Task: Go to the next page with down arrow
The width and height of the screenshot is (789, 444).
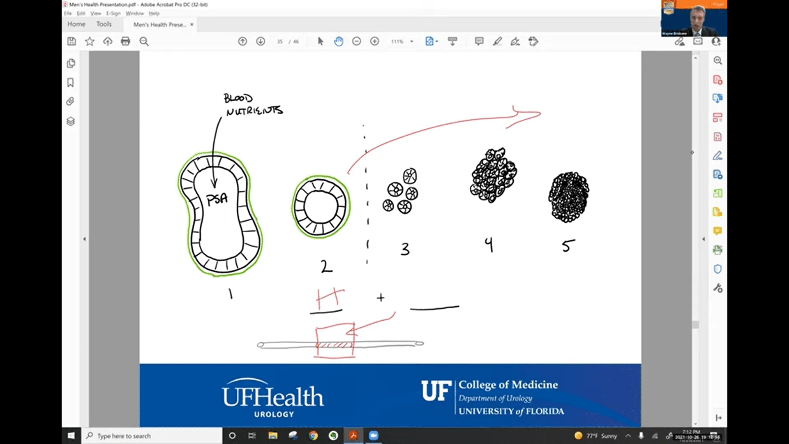Action: pos(261,41)
